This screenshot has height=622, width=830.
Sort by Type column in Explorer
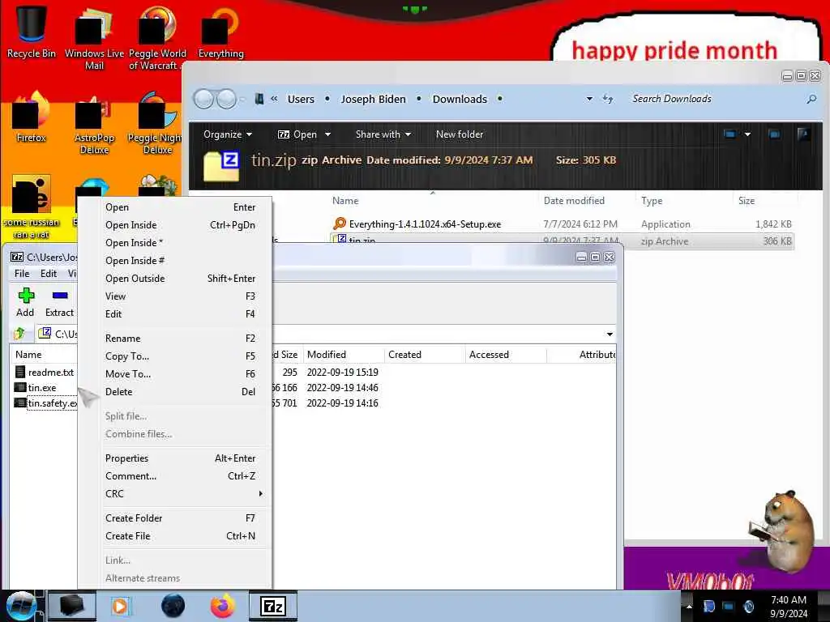[x=685, y=201]
